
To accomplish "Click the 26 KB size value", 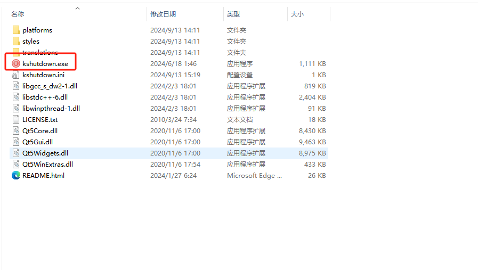I will [317, 176].
